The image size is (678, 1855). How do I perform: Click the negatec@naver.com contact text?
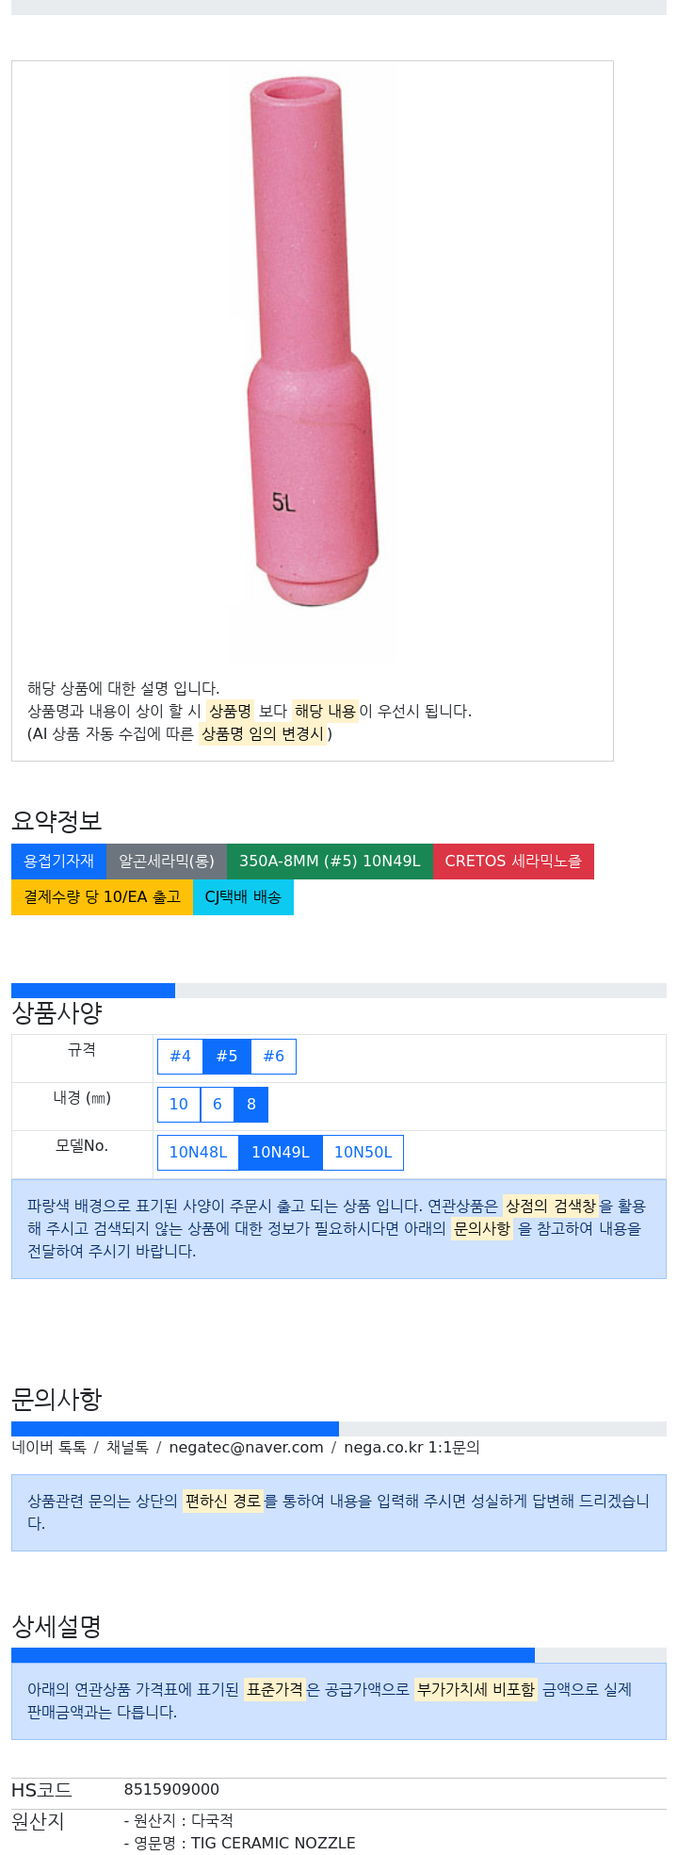tap(246, 1447)
